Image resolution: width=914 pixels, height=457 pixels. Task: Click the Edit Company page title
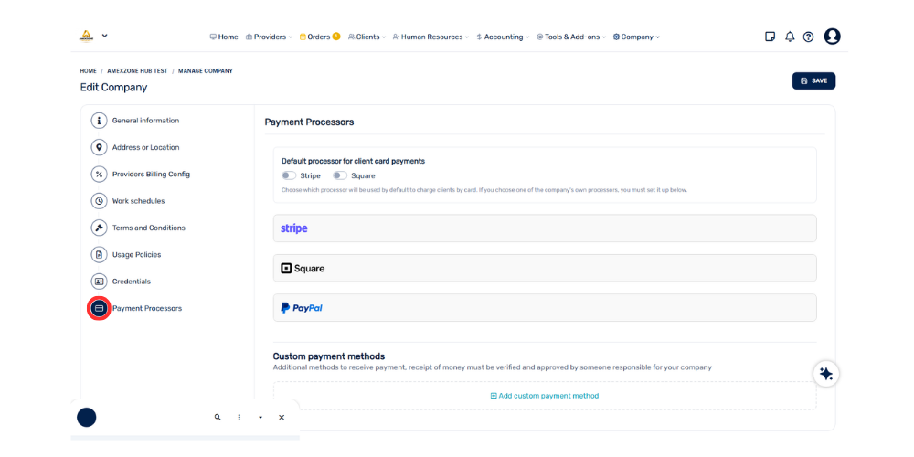point(113,88)
